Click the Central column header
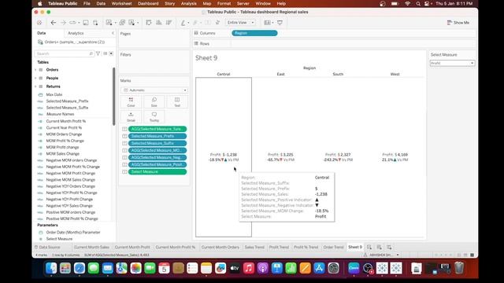504x283 pixels. [224, 74]
